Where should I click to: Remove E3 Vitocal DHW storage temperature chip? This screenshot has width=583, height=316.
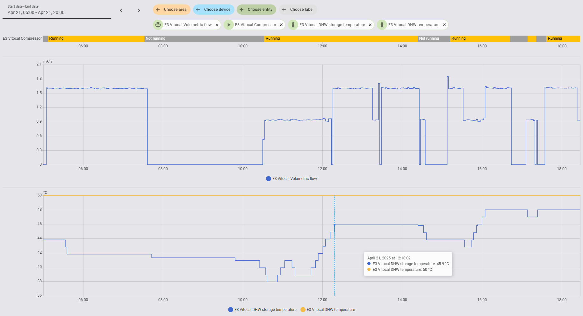pyautogui.click(x=370, y=25)
